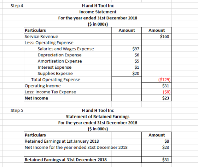Click the 'Income Statement' title cell
The width and height of the screenshot is (198, 167).
point(98,12)
